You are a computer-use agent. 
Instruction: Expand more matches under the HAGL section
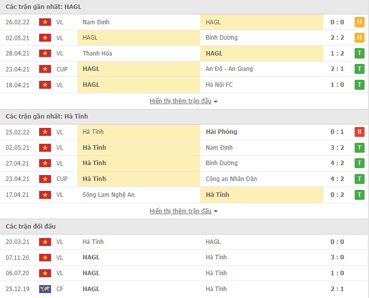point(180,101)
